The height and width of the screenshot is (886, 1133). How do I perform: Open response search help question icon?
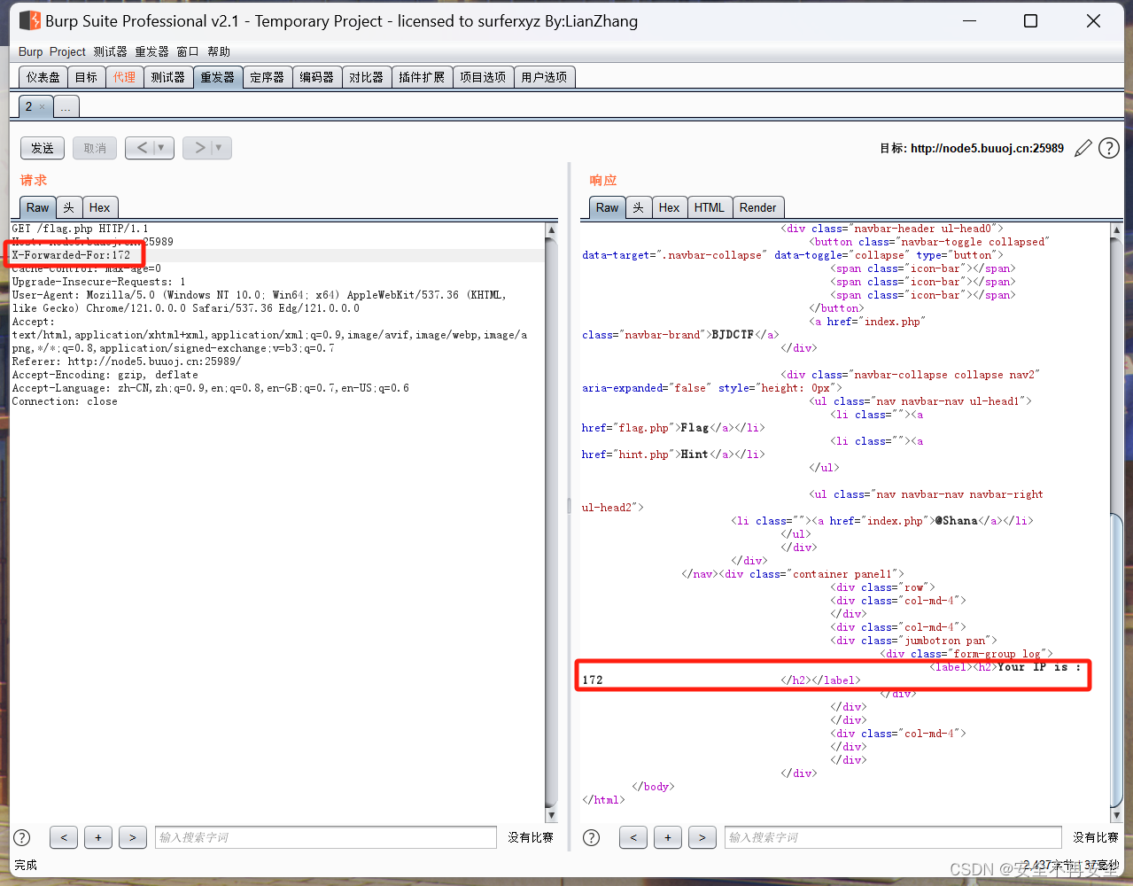[592, 837]
